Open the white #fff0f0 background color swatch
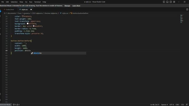The width and height of the screenshot is (189, 106). pos(27,24)
